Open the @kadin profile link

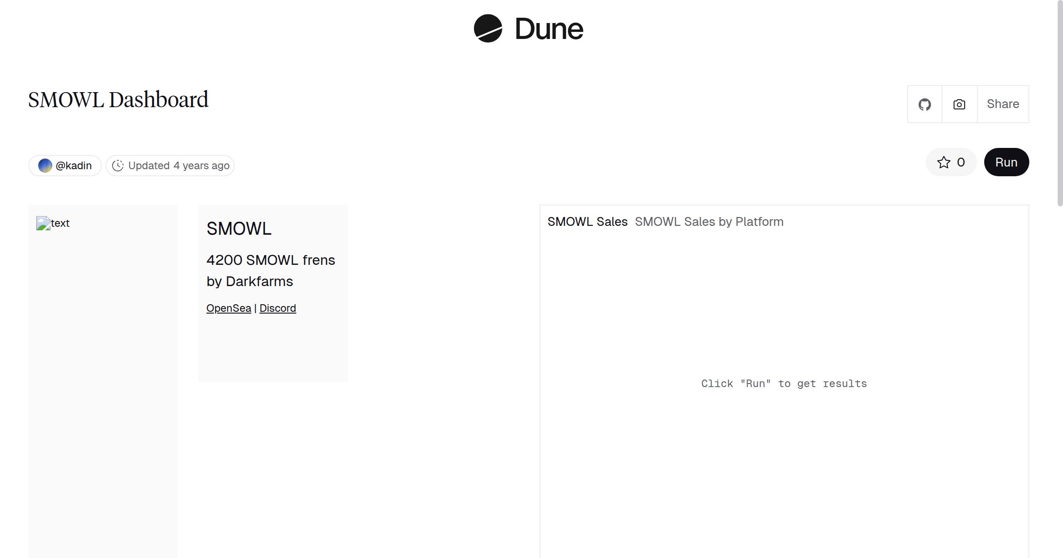[x=74, y=166]
